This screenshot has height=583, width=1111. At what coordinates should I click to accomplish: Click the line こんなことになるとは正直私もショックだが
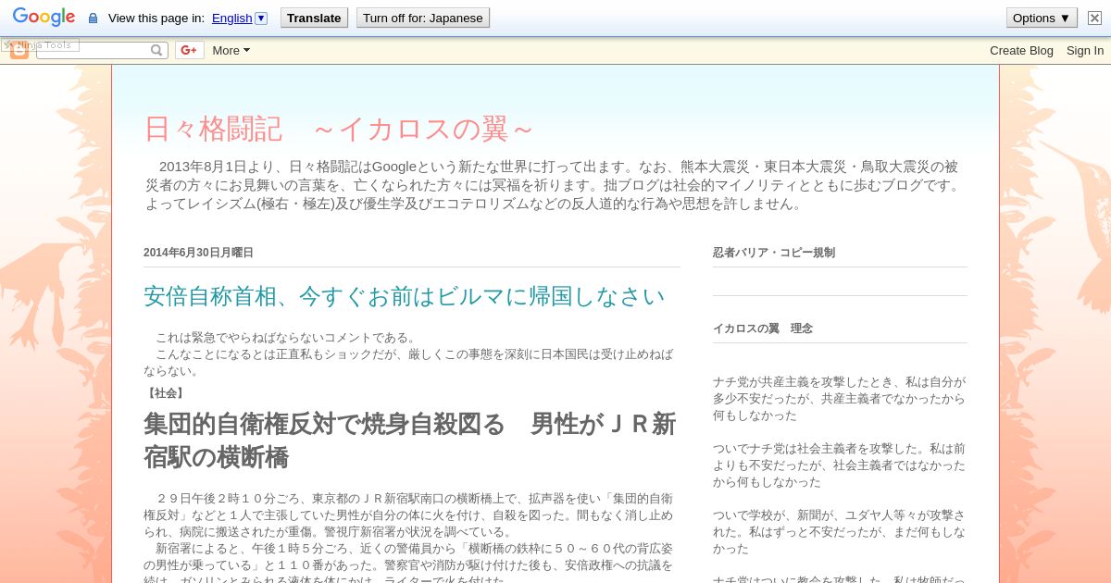click(x=408, y=362)
